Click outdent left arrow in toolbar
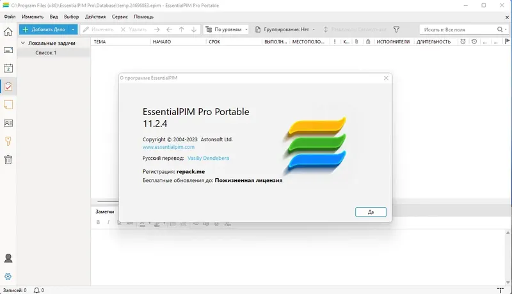 [x=169, y=29]
